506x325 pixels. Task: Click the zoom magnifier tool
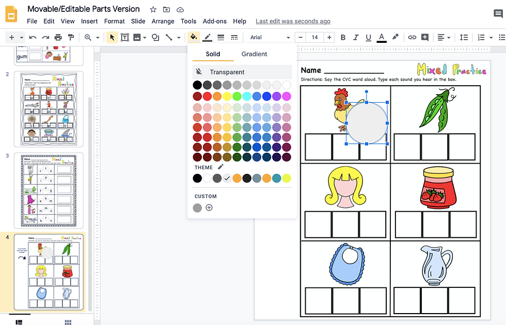point(88,37)
